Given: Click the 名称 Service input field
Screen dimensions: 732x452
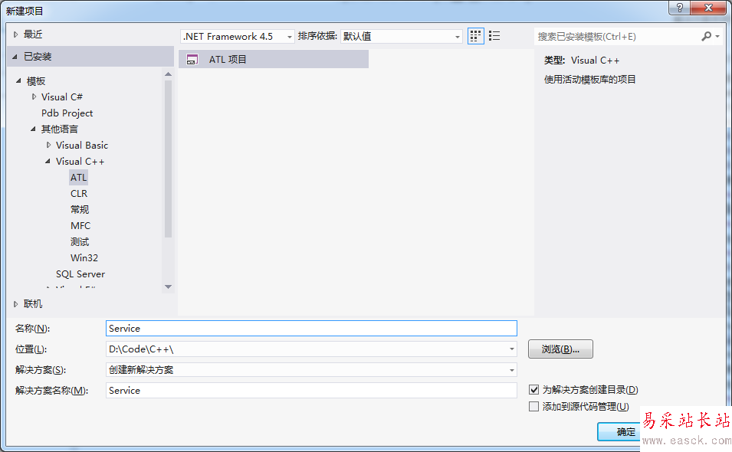Looking at the screenshot, I should 311,329.
